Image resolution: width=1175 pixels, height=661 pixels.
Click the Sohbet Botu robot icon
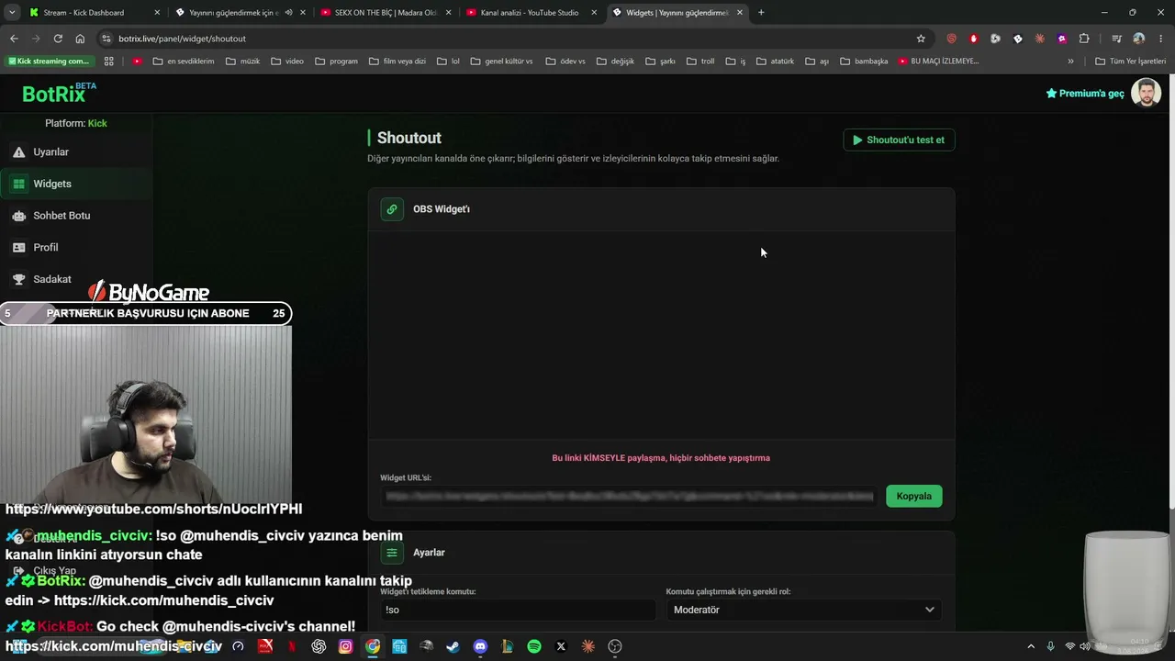pyautogui.click(x=18, y=216)
